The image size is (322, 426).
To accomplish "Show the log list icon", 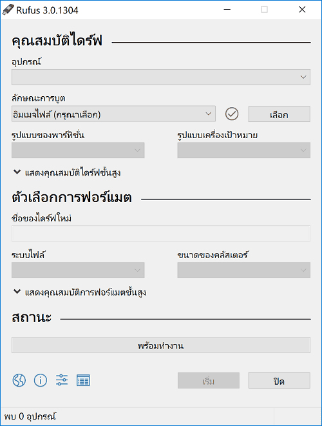I will (x=83, y=380).
